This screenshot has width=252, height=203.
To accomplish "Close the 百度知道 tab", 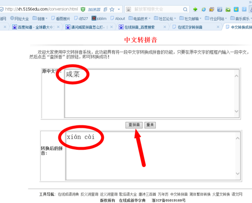I will point(58,27).
